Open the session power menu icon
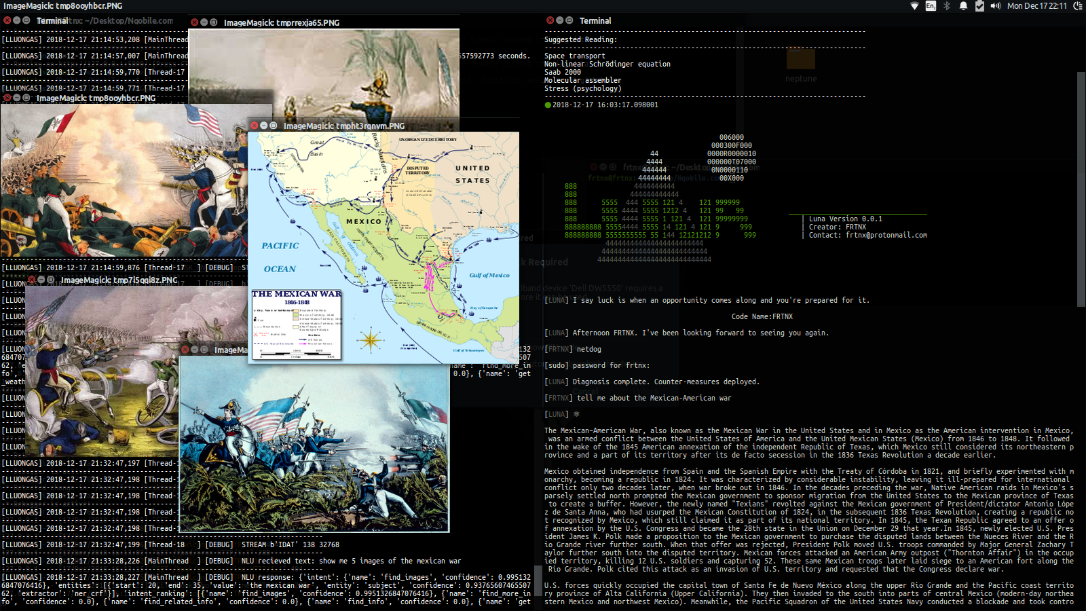Image resolution: width=1086 pixels, height=611 pixels. coord(1078,6)
